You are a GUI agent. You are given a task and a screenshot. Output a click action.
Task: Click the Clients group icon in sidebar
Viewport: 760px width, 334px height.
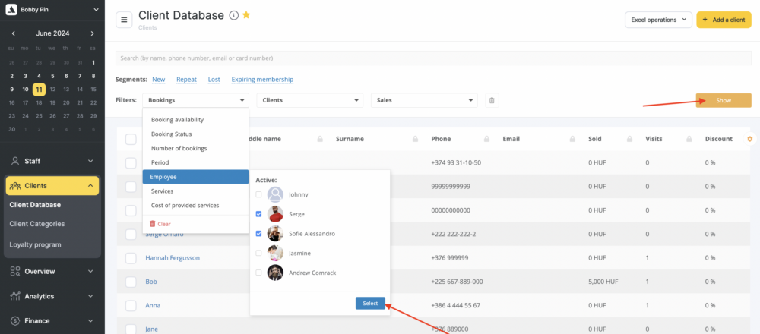pos(15,186)
